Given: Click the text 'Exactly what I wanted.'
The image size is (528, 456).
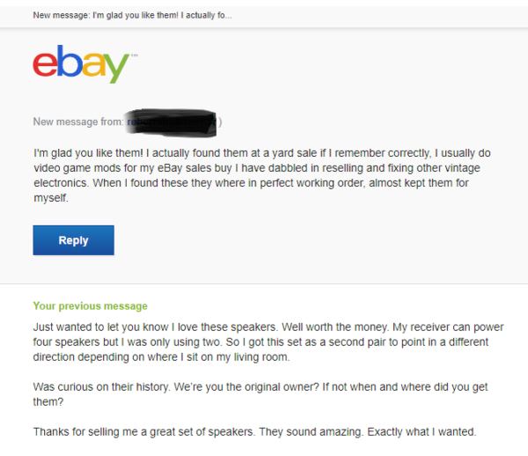Looking at the screenshot, I should point(422,431).
